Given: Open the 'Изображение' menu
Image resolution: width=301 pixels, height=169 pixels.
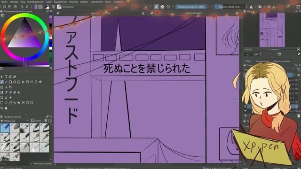Looking at the screenshot, I should 35,2.
